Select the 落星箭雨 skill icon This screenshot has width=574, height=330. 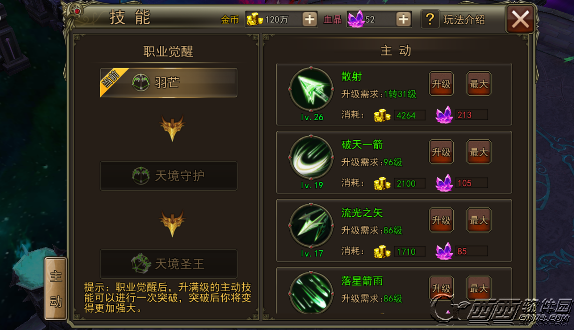pos(311,293)
